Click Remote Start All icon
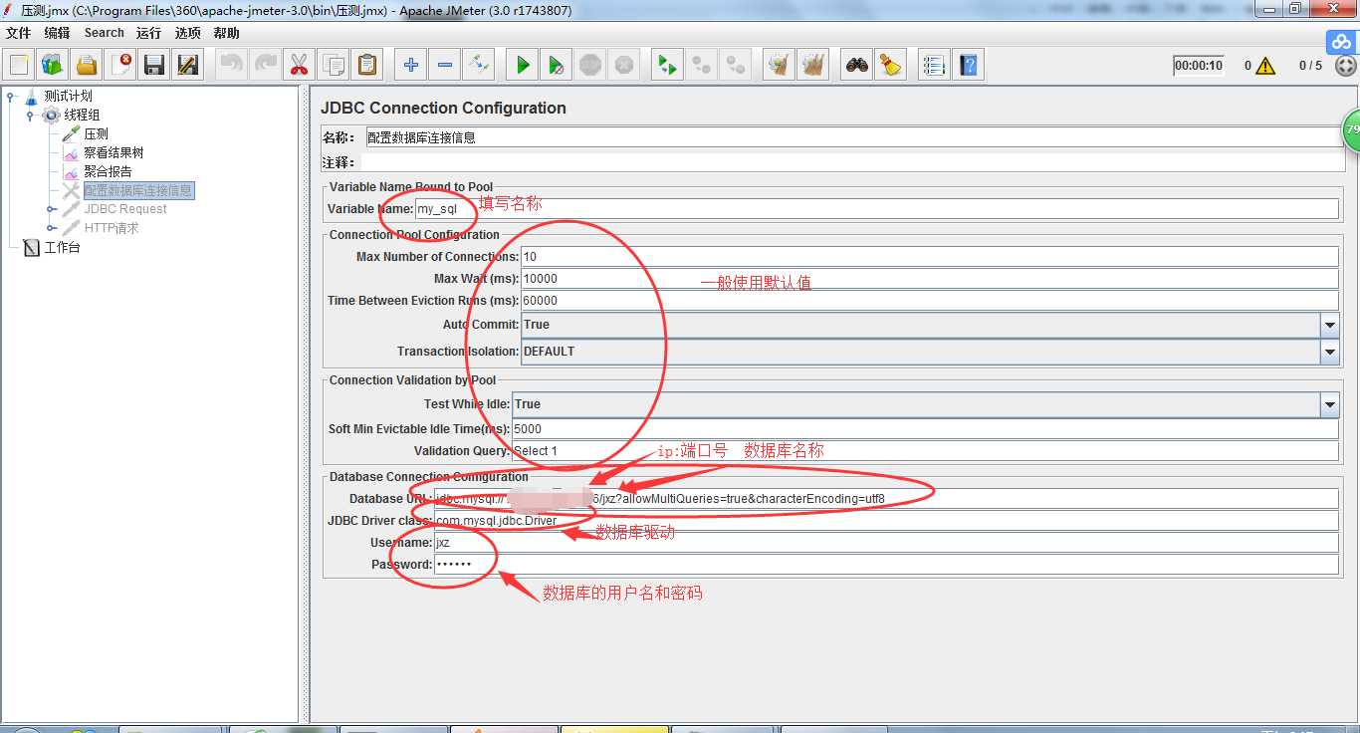 tap(668, 66)
